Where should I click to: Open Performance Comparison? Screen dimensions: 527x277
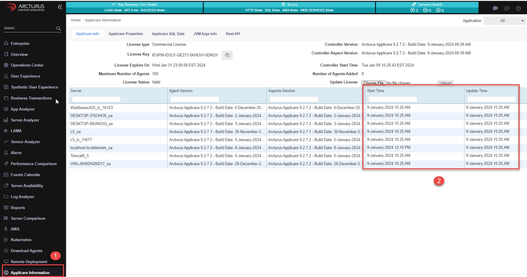click(33, 164)
